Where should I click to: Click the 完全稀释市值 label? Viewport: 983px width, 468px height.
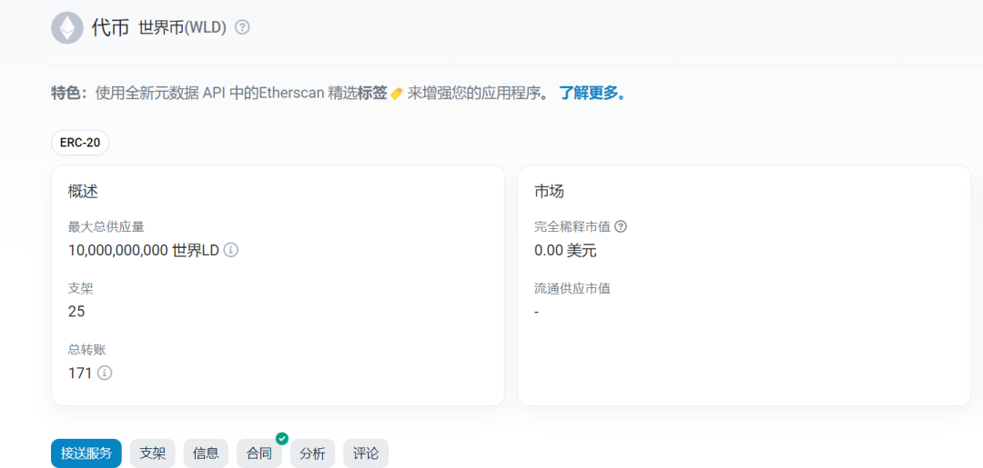pos(573,226)
